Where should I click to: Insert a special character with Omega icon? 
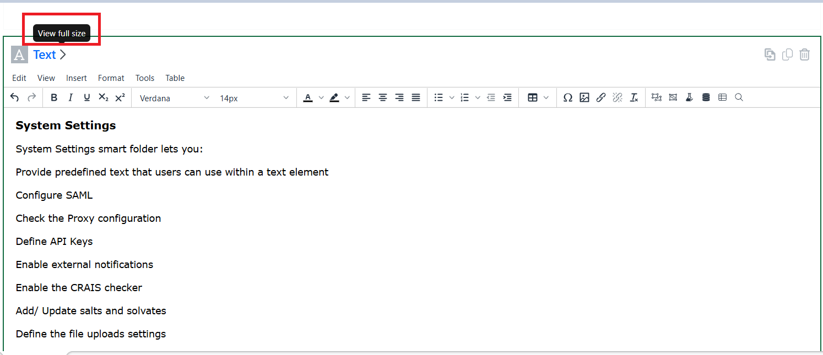pyautogui.click(x=567, y=97)
